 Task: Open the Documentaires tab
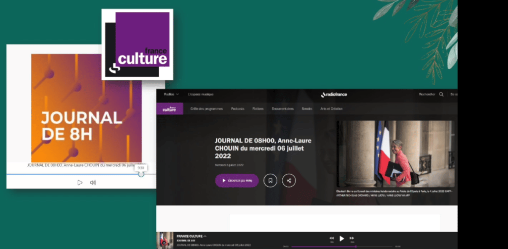tap(282, 108)
